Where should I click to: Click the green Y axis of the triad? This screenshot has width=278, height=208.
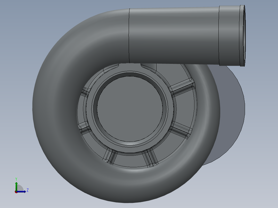16,186
